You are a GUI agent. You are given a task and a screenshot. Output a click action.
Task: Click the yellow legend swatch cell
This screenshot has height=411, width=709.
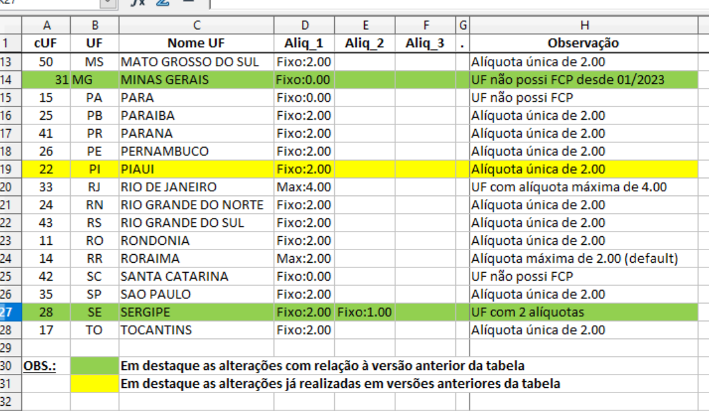pos(94,383)
